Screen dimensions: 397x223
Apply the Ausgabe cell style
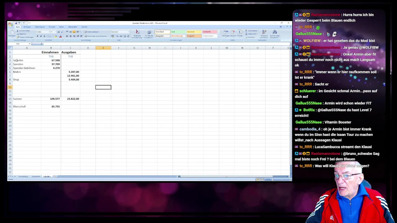(163, 36)
